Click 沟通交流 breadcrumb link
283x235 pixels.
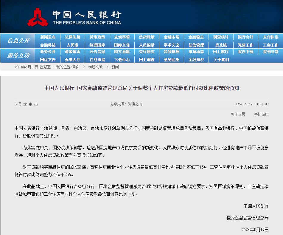(96, 67)
